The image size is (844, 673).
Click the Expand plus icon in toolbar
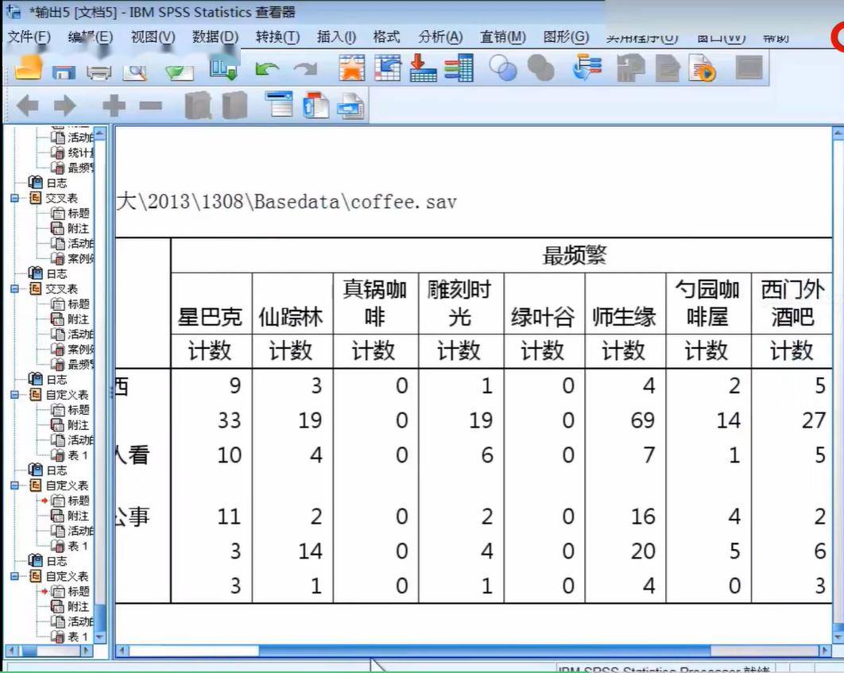click(x=114, y=106)
